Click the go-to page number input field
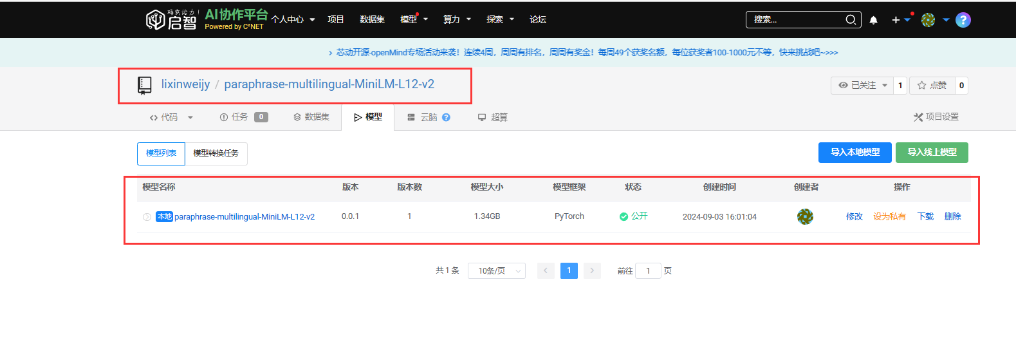1016x349 pixels. coord(648,271)
